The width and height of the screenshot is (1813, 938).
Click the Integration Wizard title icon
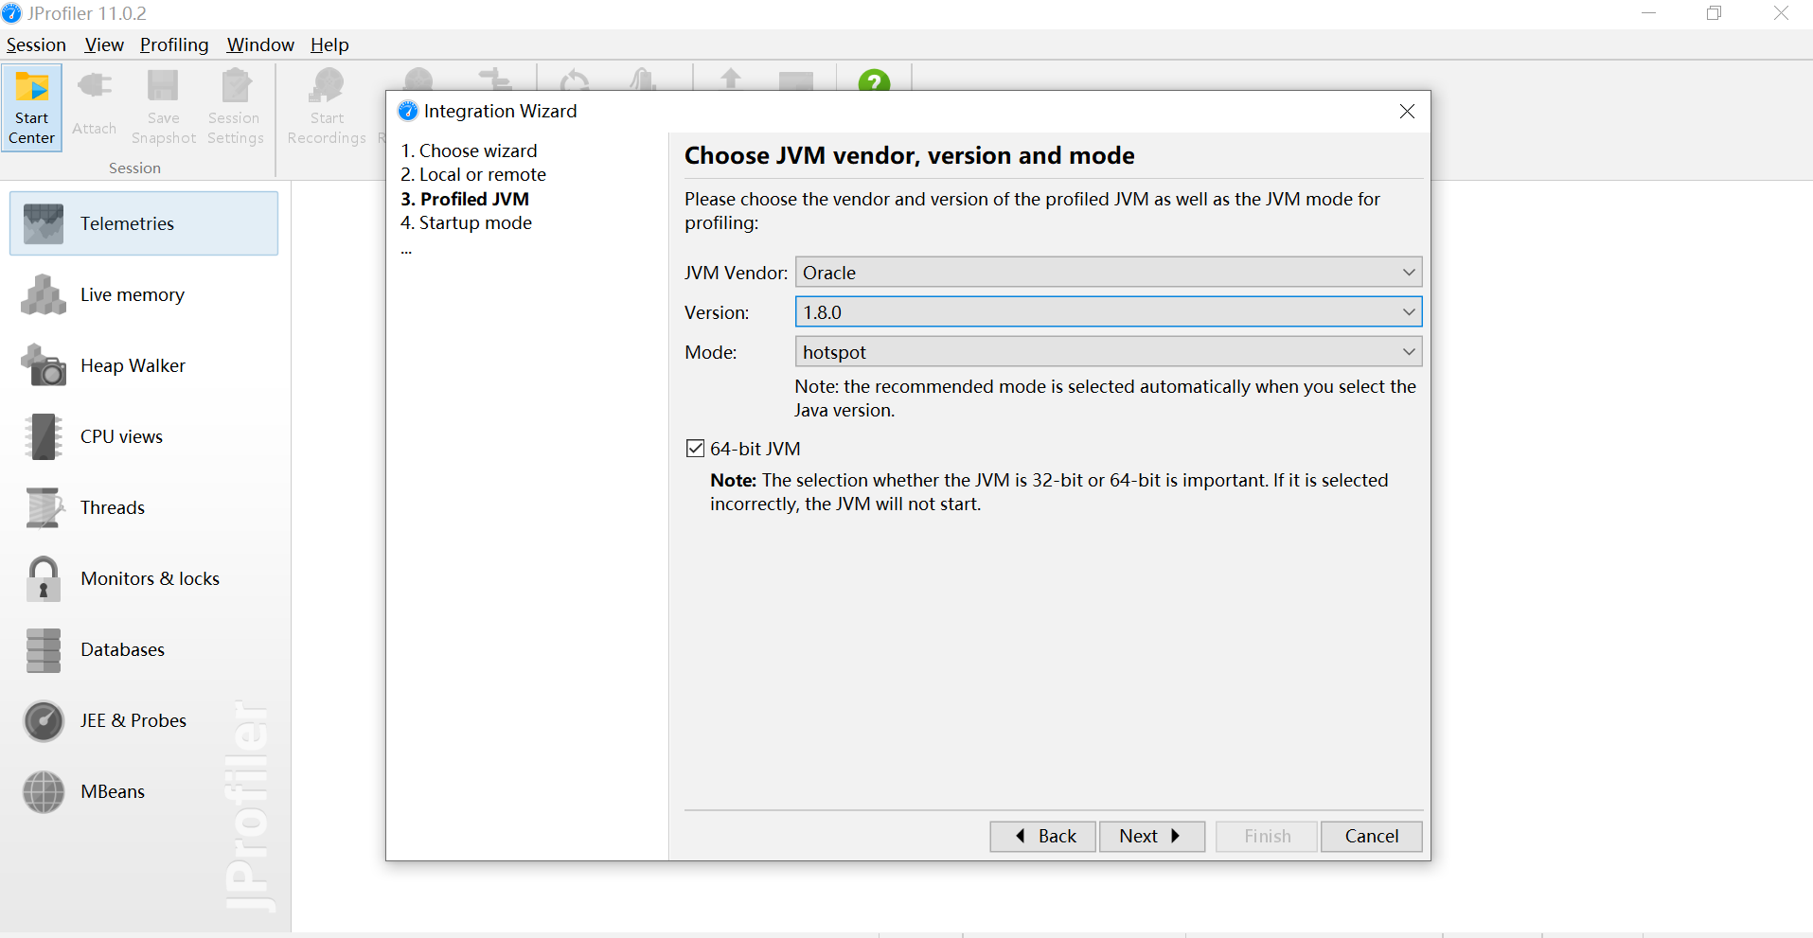(x=407, y=111)
